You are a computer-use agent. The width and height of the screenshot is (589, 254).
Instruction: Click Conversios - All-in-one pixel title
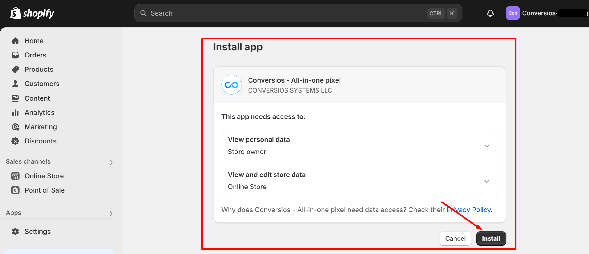(x=294, y=80)
